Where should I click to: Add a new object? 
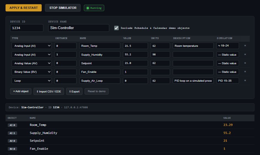point(21,91)
